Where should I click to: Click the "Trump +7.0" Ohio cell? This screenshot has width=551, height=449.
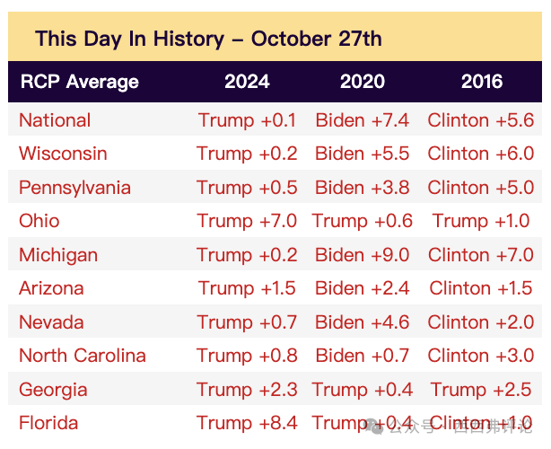(x=247, y=221)
